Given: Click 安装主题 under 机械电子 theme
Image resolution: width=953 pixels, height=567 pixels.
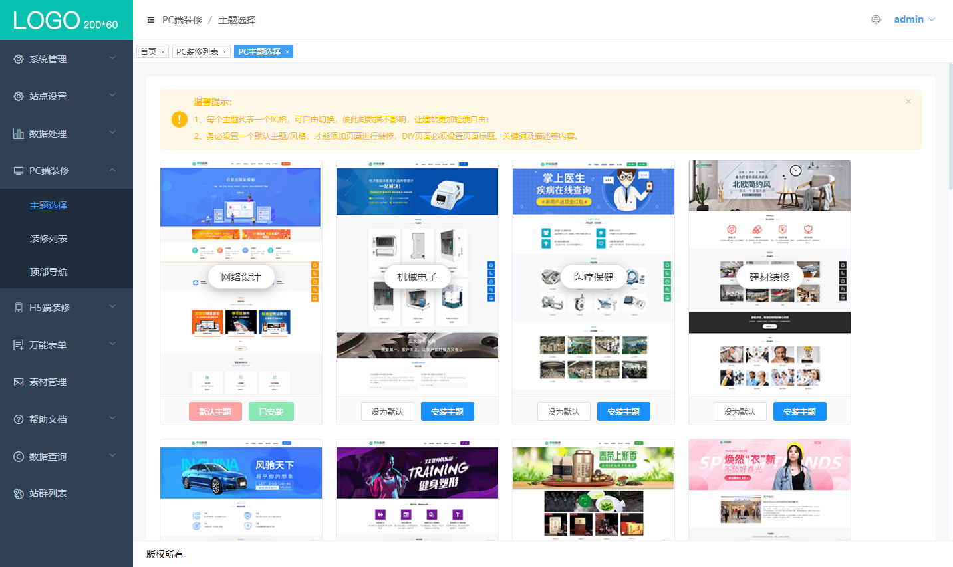Looking at the screenshot, I should tap(448, 411).
